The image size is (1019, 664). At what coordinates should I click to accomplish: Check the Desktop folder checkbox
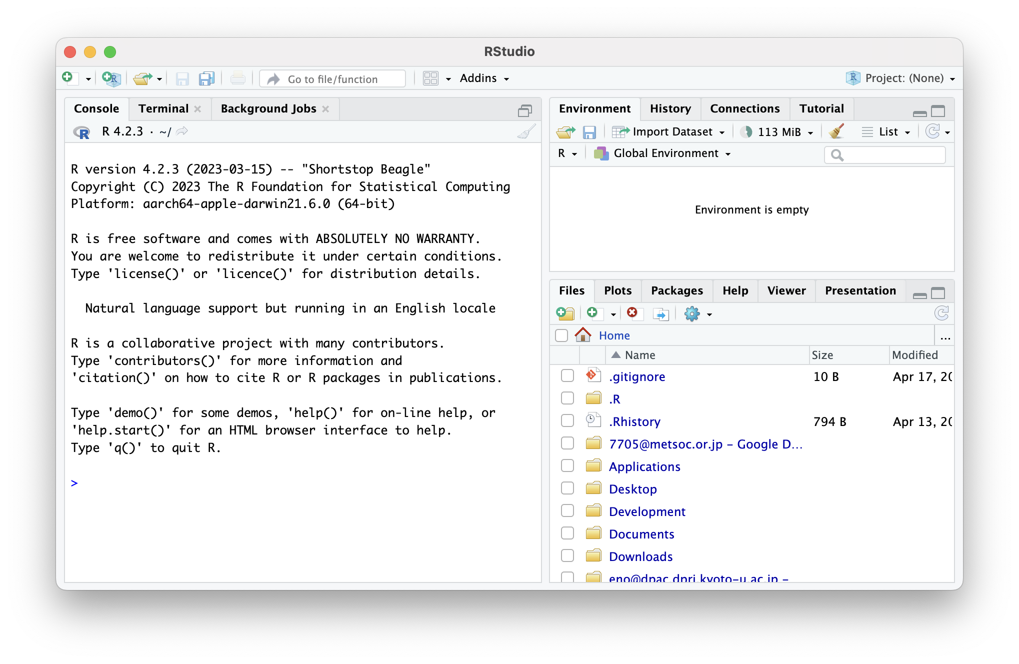tap(567, 488)
